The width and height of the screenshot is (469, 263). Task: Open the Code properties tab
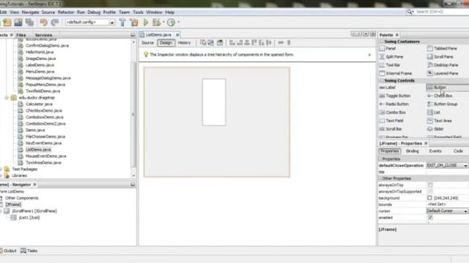coord(458,151)
